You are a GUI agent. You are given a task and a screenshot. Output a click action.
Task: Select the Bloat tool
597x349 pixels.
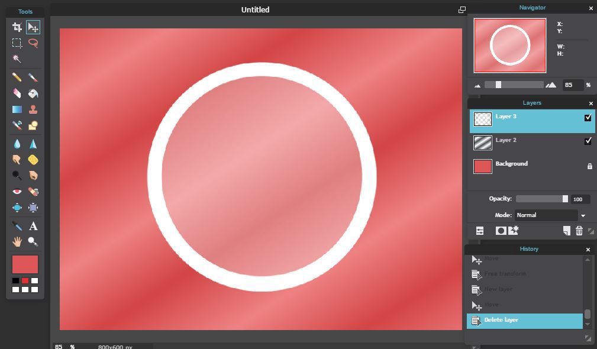pyautogui.click(x=17, y=208)
